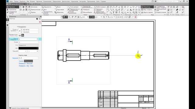Image resolution: width=195 pixels, height=109 pixels.
Task: Create a new document icon
Action: [x=21, y=7]
